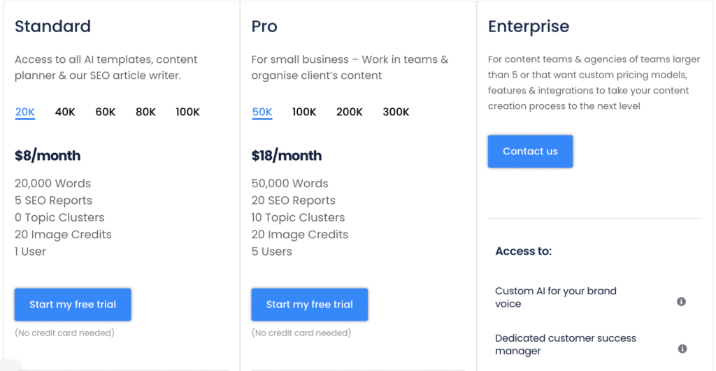Open info icon for Custom AI brand voice
Image resolution: width=716 pixels, height=371 pixels.
coord(681,302)
